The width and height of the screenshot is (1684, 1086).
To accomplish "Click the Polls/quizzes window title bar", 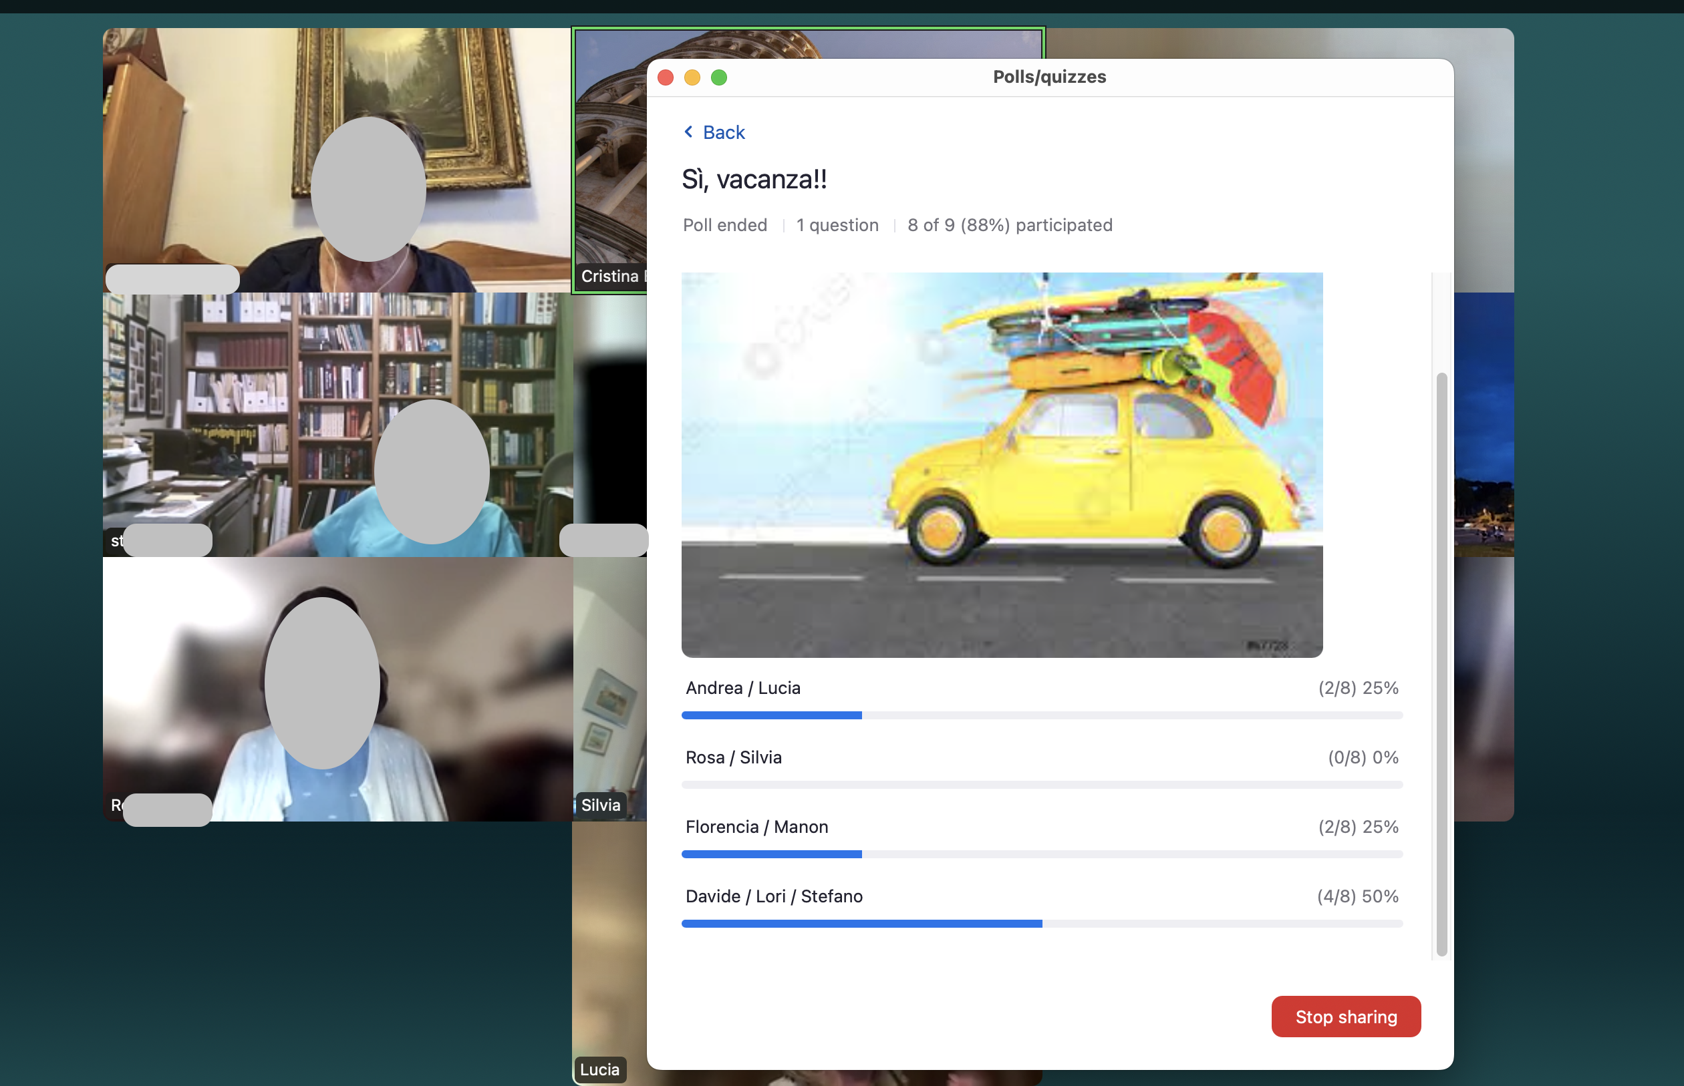I will (x=1048, y=77).
